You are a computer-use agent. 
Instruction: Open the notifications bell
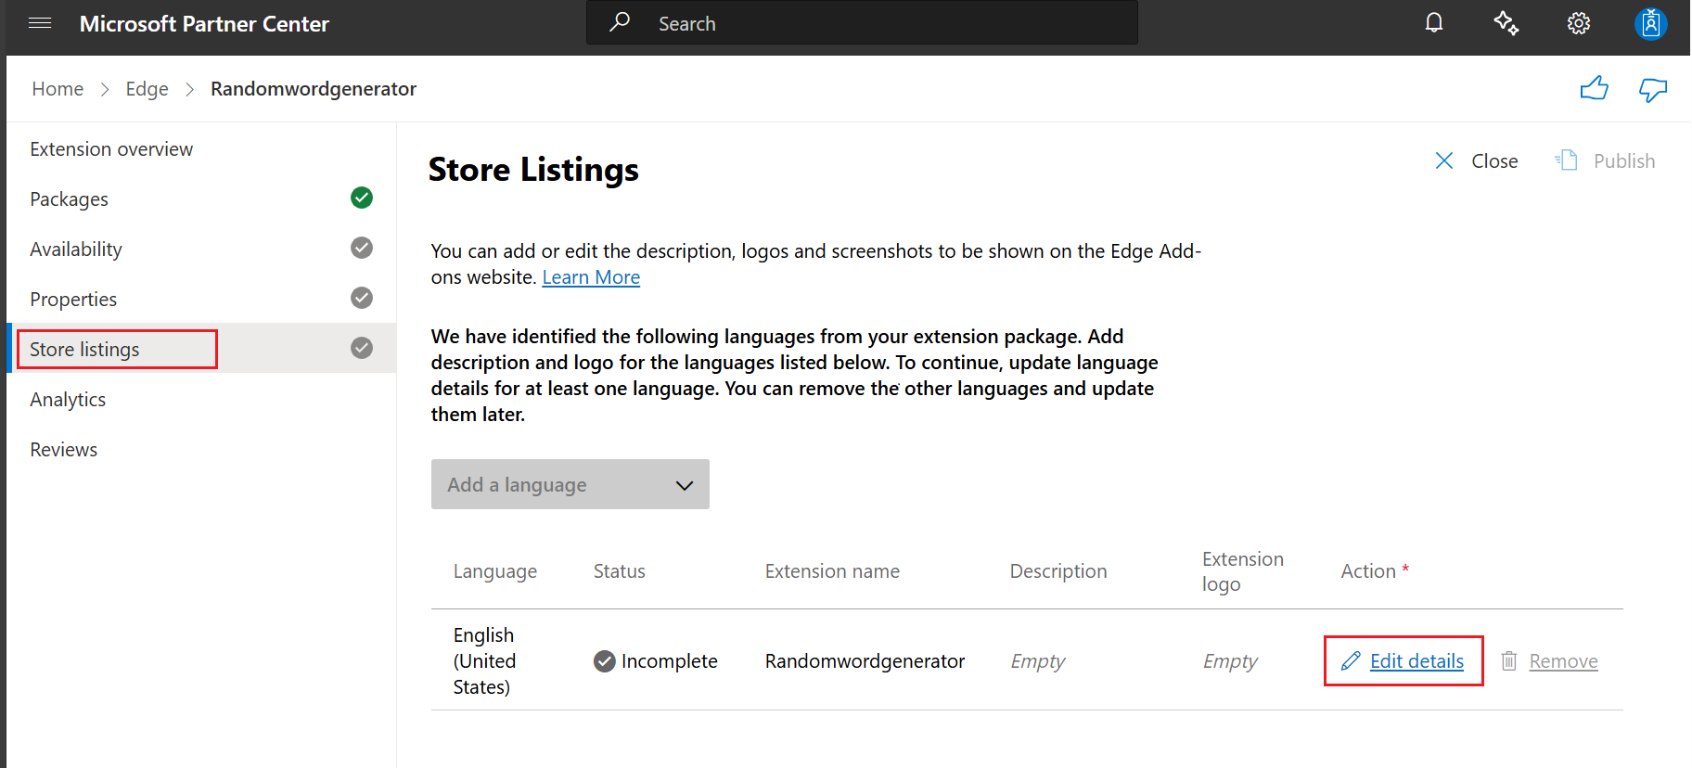[x=1433, y=23]
